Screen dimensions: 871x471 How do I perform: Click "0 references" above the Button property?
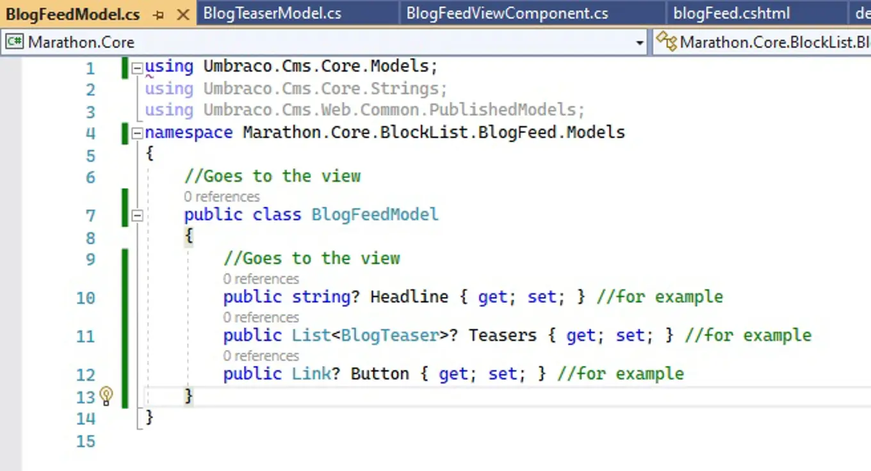pyautogui.click(x=261, y=356)
